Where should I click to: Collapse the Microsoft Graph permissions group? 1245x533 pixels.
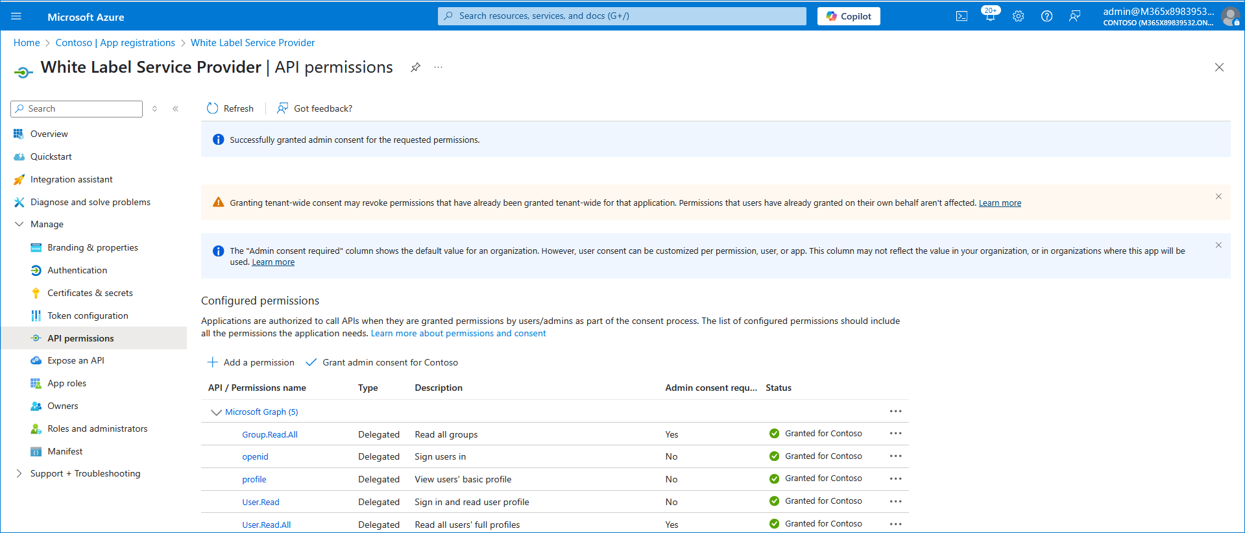click(216, 412)
